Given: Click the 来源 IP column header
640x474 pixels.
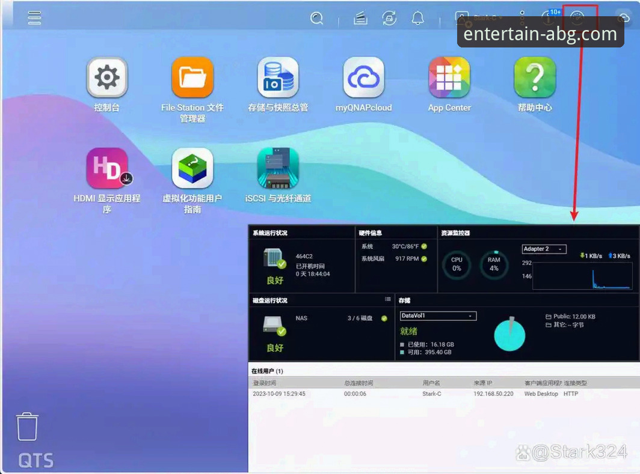Looking at the screenshot, I should (483, 383).
